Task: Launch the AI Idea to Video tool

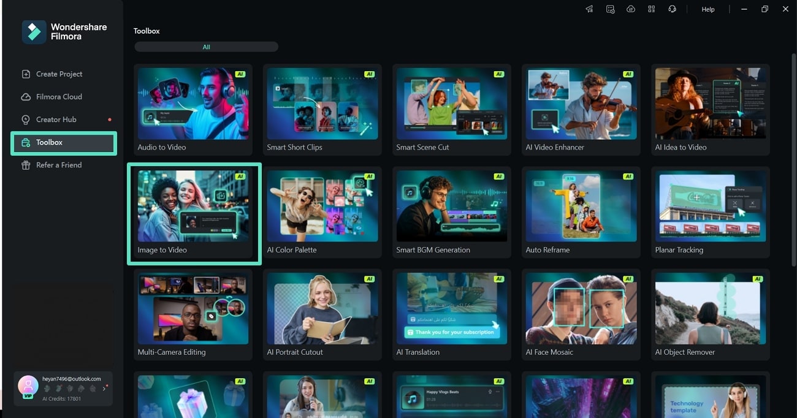Action: (x=711, y=110)
